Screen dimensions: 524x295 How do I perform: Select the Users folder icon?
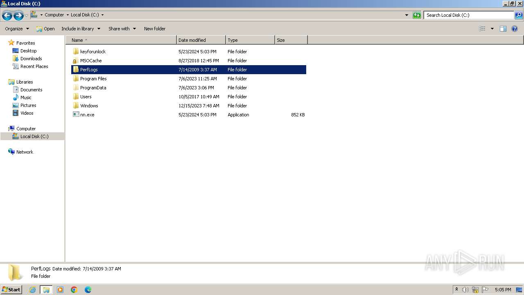(x=76, y=97)
